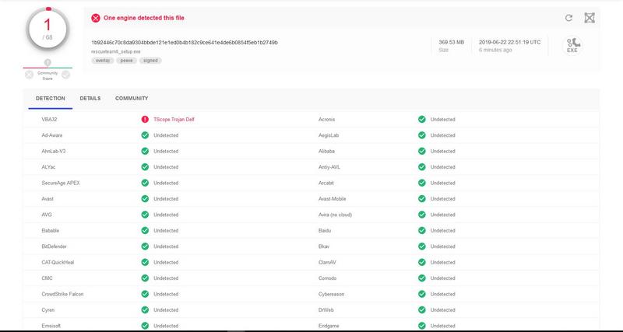
Task: Click the Comodo engine name
Action: tap(327, 278)
